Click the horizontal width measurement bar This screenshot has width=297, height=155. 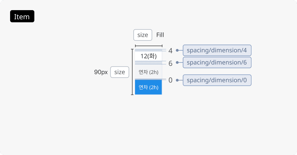coord(148,46)
